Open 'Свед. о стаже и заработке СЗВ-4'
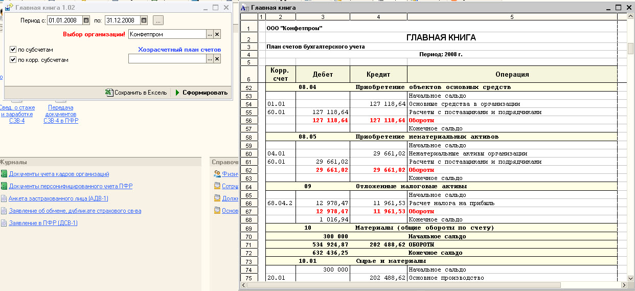Screen dimensions: 635x291 click(17, 114)
